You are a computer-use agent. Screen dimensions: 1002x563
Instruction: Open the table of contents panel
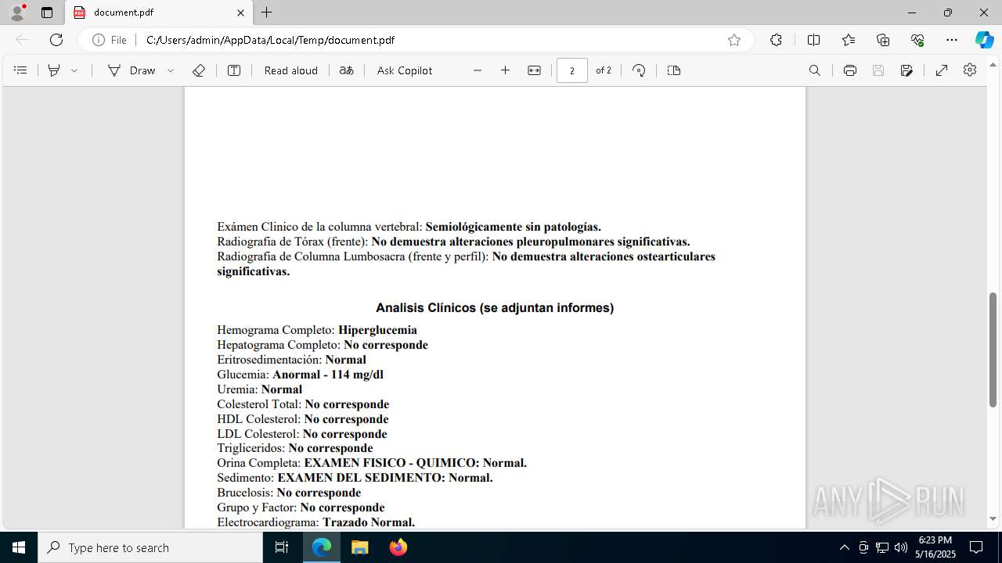click(x=20, y=70)
